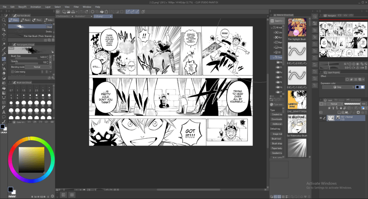Select the Smoky brush sub tool

[x=30, y=31]
